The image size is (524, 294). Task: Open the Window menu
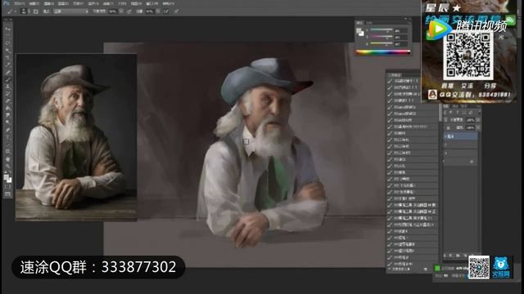click(152, 3)
